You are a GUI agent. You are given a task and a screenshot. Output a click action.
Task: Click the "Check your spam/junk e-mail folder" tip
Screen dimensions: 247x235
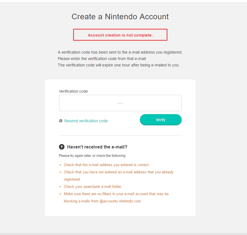point(93,186)
